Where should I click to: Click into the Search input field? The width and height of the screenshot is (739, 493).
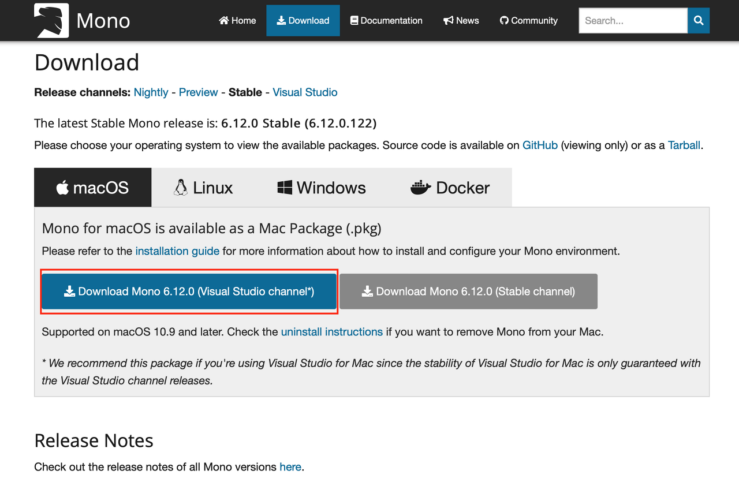point(633,21)
